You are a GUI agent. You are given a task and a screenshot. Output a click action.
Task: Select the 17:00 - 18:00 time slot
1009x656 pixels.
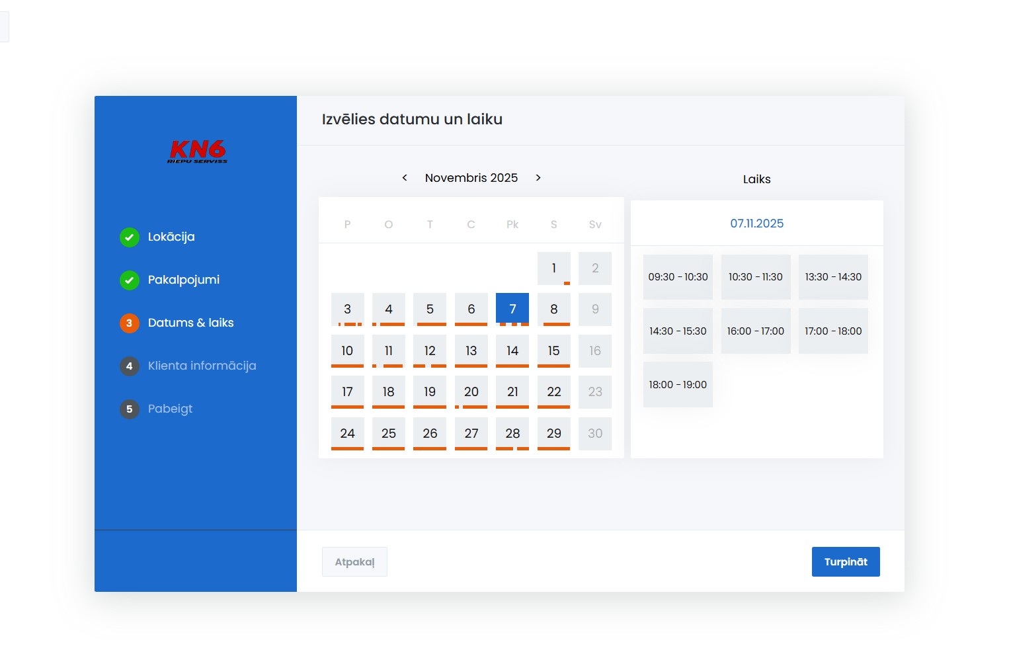833,331
